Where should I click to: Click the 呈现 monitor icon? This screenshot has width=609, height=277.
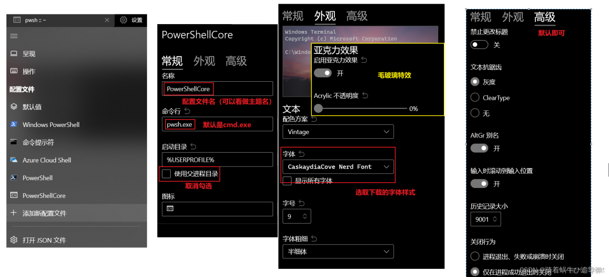(x=14, y=54)
